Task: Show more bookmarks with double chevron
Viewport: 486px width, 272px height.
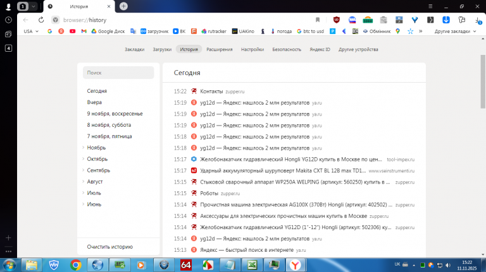Action: (x=421, y=31)
